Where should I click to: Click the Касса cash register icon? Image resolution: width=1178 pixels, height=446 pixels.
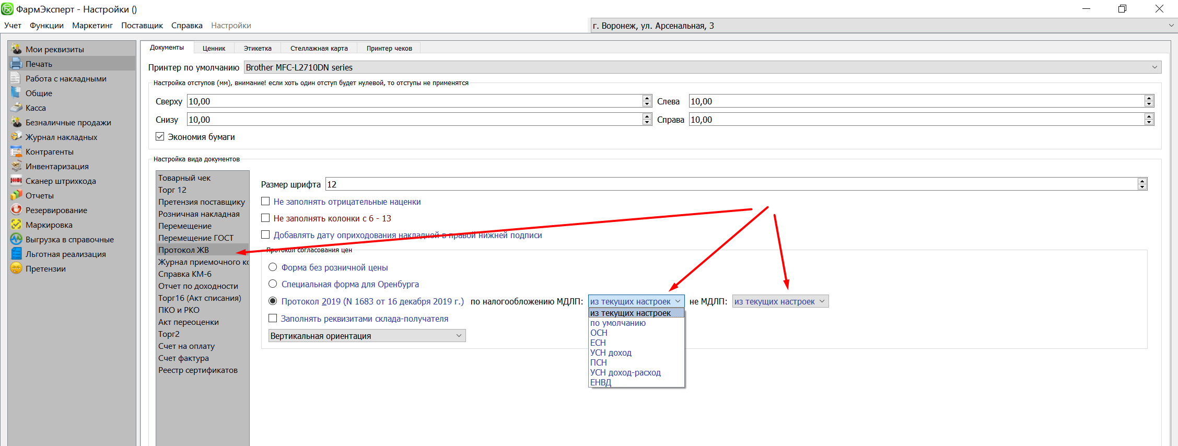pos(16,108)
